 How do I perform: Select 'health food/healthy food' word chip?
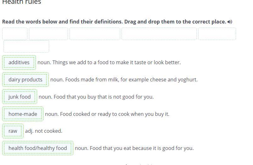point(38,148)
